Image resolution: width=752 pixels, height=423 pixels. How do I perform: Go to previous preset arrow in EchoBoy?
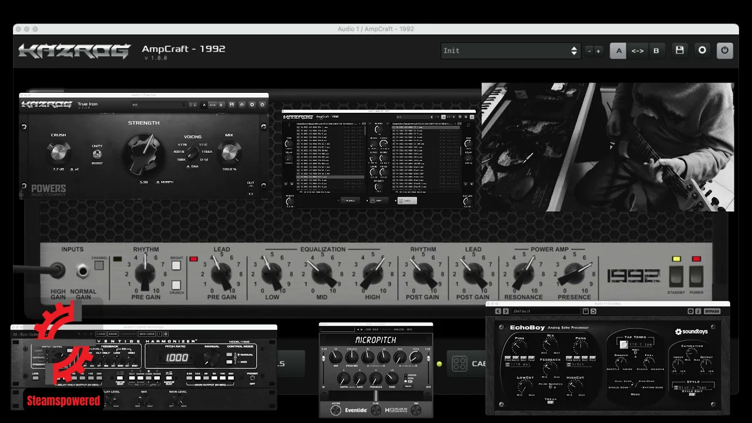498,311
